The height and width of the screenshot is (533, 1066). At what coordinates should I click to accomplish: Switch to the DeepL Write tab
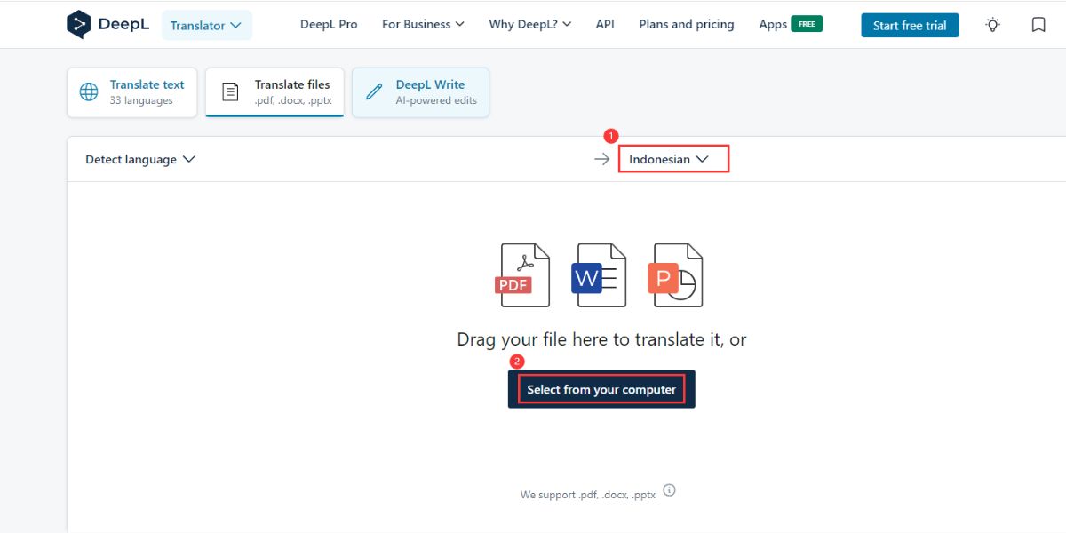pos(420,92)
